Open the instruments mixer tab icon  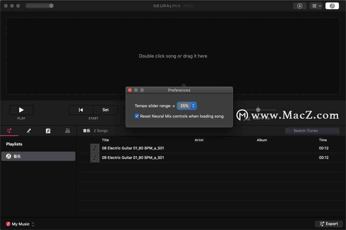tap(68, 131)
